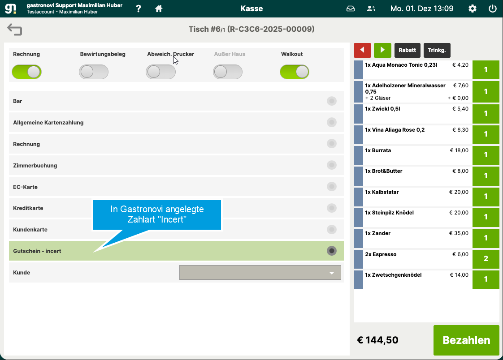The height and width of the screenshot is (360, 503).
Task: Click the green right arrow button
Action: coord(382,50)
